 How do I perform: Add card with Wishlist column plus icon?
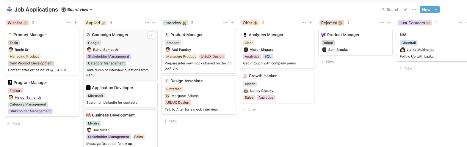76,23
